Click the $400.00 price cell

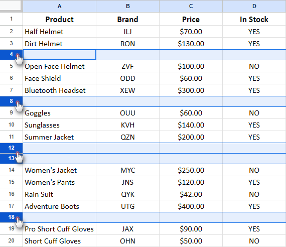(191, 206)
